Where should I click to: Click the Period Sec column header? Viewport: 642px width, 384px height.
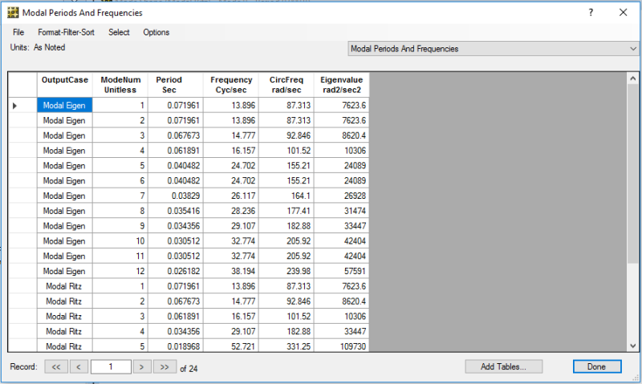point(176,85)
